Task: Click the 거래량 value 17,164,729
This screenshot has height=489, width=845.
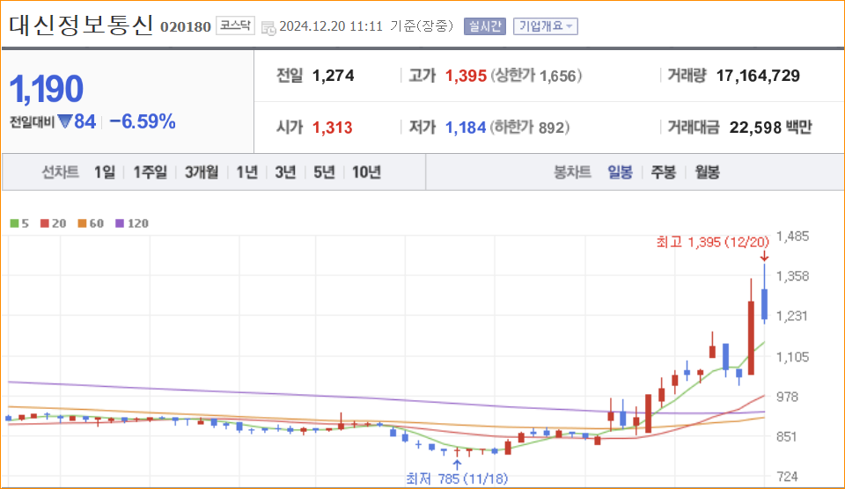Action: [758, 76]
